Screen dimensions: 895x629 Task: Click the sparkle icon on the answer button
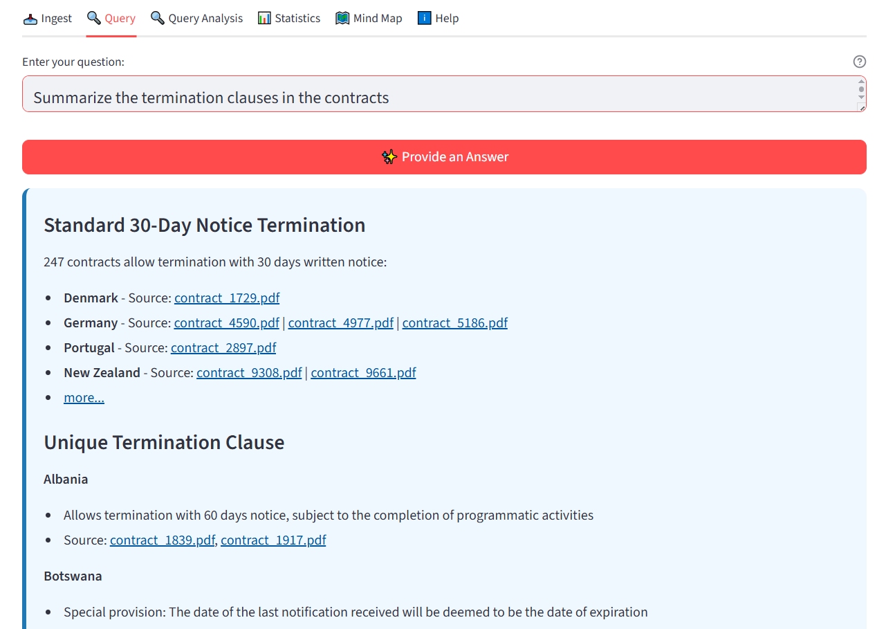pyautogui.click(x=388, y=157)
